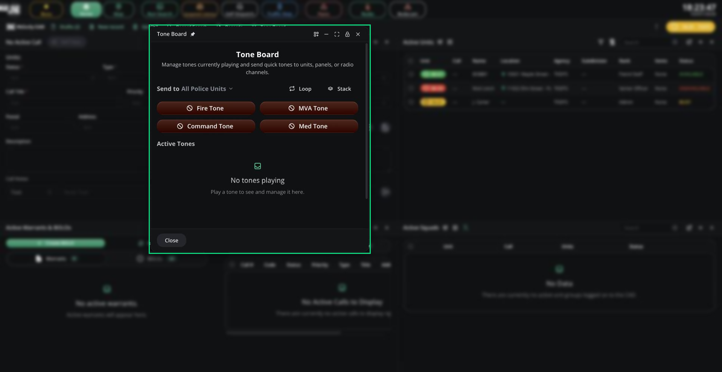Image resolution: width=722 pixels, height=372 pixels.
Task: Click the Active Tones heading
Action: [x=176, y=144]
